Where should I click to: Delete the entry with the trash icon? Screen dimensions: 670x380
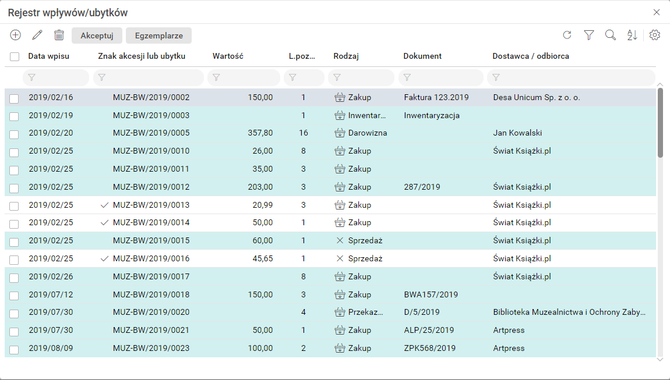[x=59, y=35]
